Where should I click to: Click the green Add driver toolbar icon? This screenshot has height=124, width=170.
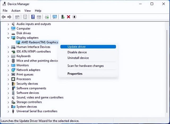click(63, 17)
